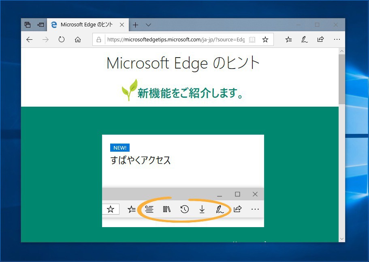This screenshot has width=369, height=262.
Task: Go to the home page
Action: 78,40
